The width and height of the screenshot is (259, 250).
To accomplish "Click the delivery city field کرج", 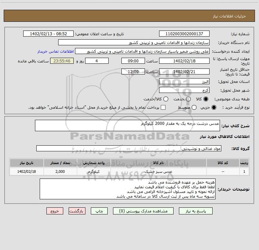I will [184, 90].
